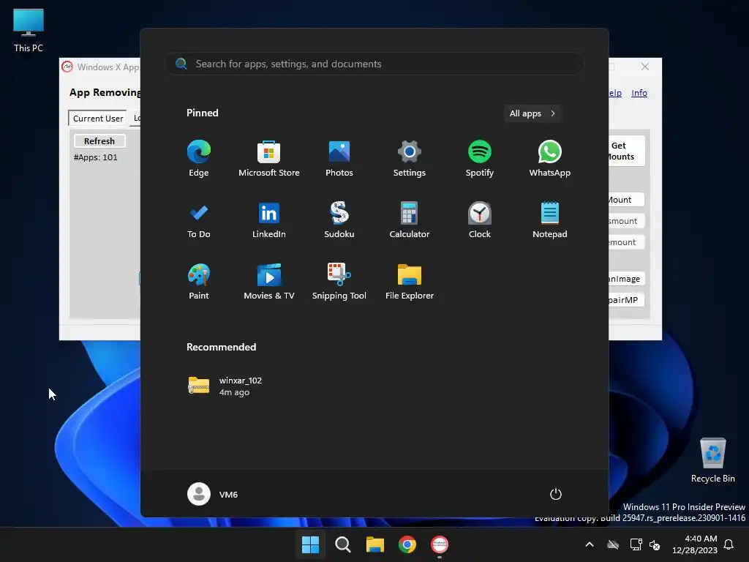Click the power button in Start menu
Viewport: 749px width, 562px height.
556,494
